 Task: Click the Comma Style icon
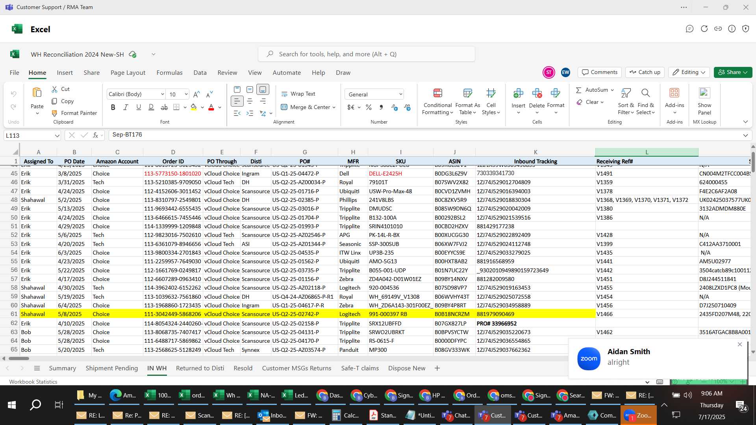tap(381, 107)
